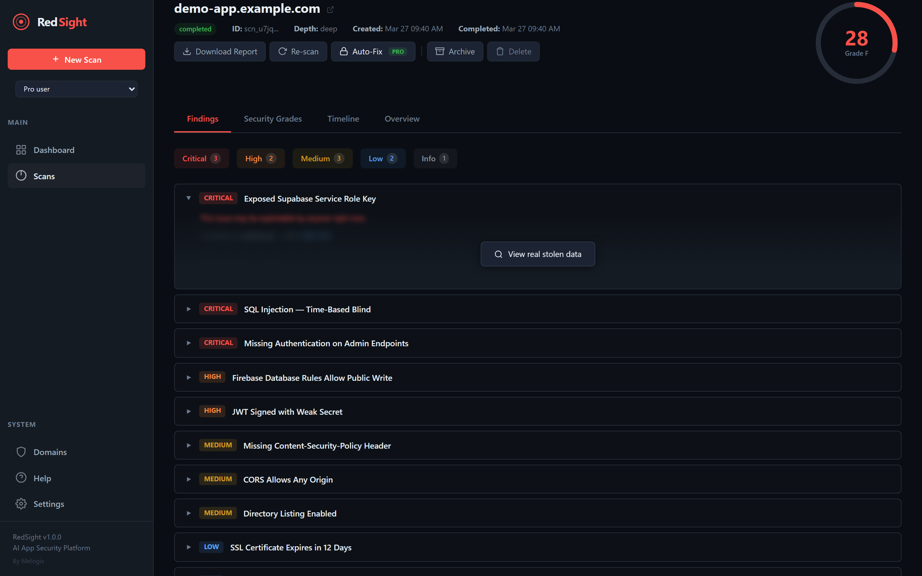Switch to the Timeline tab
Image resolution: width=922 pixels, height=576 pixels.
tap(343, 119)
